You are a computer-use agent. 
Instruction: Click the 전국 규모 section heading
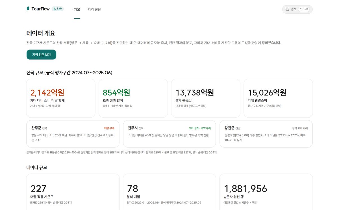[69, 73]
